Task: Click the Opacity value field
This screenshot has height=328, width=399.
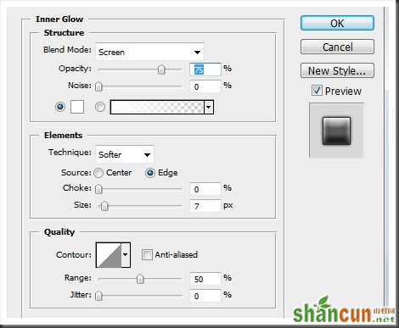Action: [205, 69]
